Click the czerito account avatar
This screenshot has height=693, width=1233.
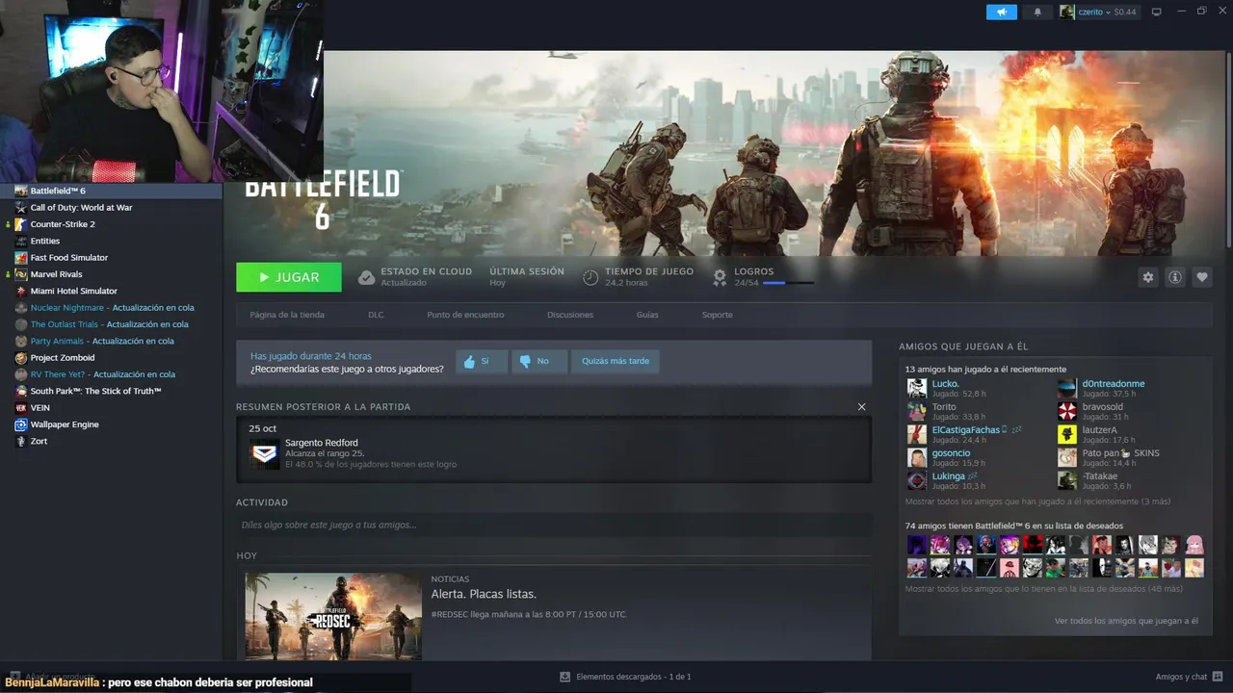(1067, 12)
